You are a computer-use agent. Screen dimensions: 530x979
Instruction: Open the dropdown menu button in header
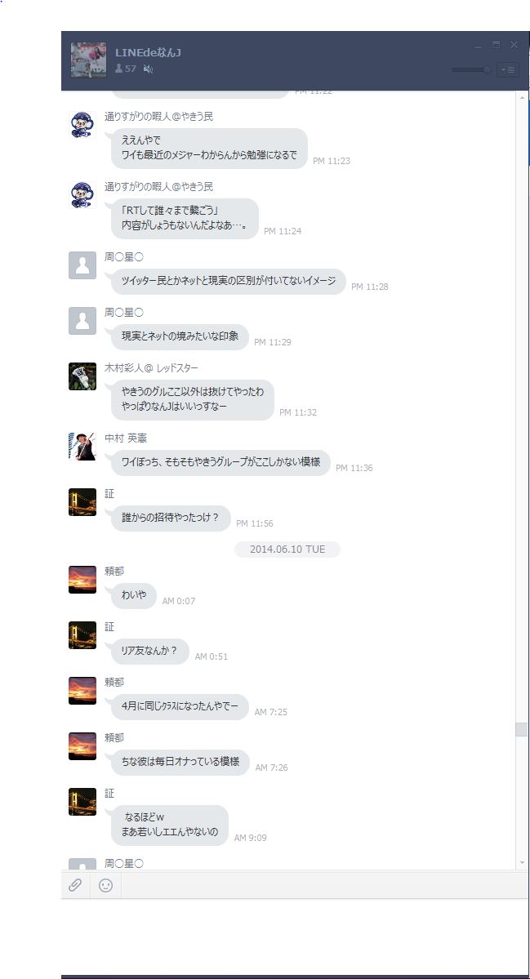tap(507, 70)
